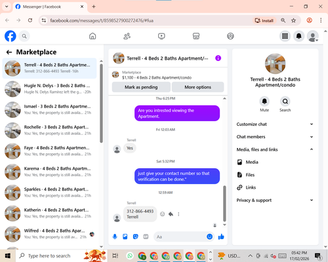Click the address bar URL

click(102, 20)
